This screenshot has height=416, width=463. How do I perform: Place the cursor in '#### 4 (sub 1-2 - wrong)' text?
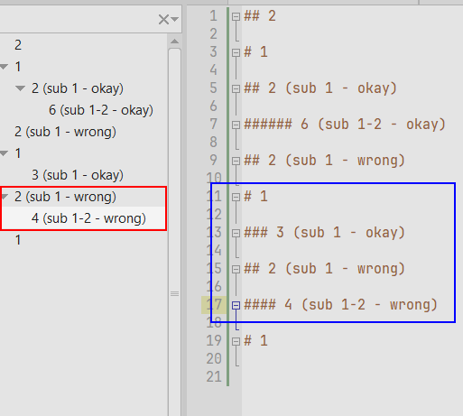[x=340, y=305]
